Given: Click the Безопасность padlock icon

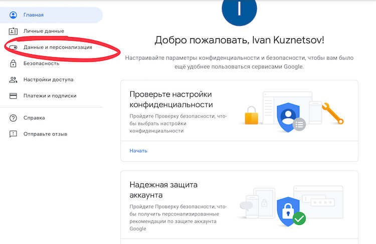Looking at the screenshot, I should [14, 64].
